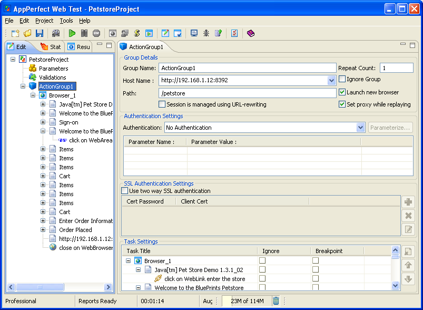Image resolution: width=423 pixels, height=310 pixels.
Task: Open the purple help book icon
Action: pyautogui.click(x=250, y=33)
